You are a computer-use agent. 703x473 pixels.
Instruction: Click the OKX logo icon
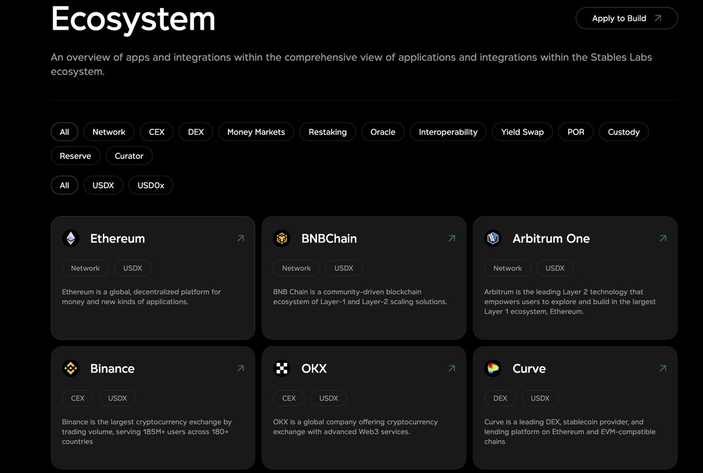pyautogui.click(x=282, y=368)
